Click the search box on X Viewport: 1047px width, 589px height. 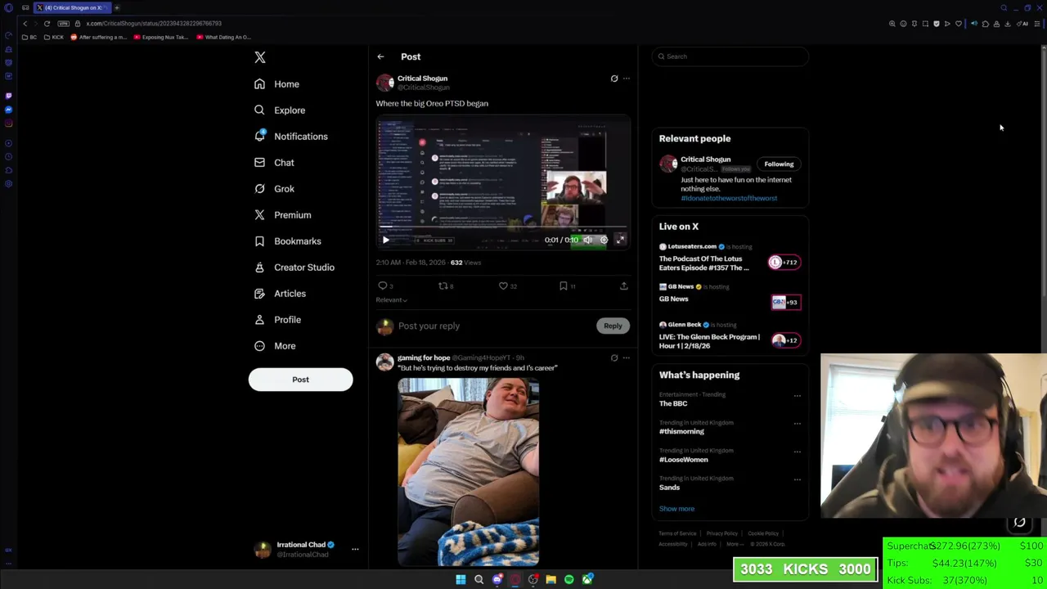pyautogui.click(x=730, y=56)
